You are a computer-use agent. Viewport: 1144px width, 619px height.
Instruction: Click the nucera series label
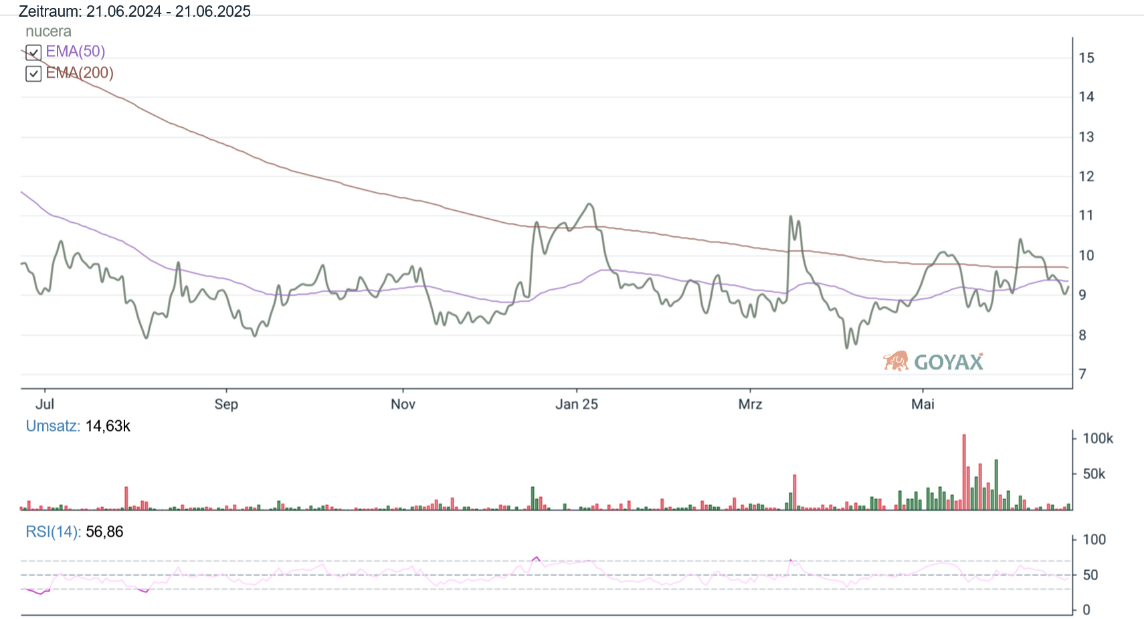(x=48, y=31)
